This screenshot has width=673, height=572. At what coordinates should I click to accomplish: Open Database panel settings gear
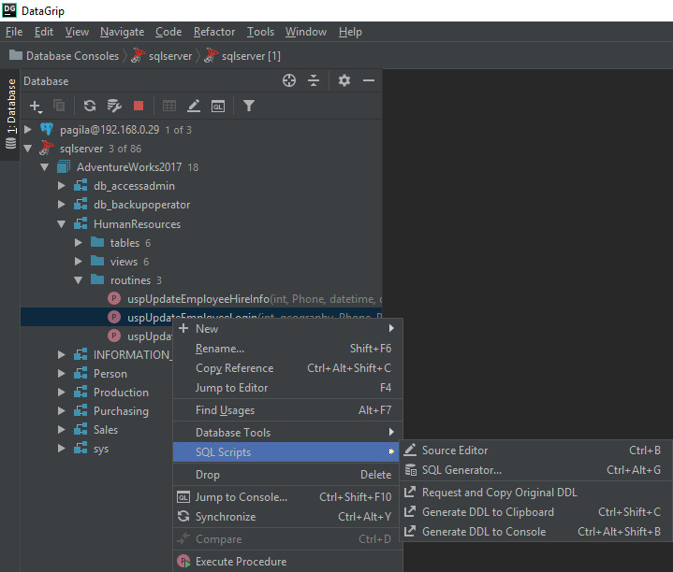(x=344, y=81)
